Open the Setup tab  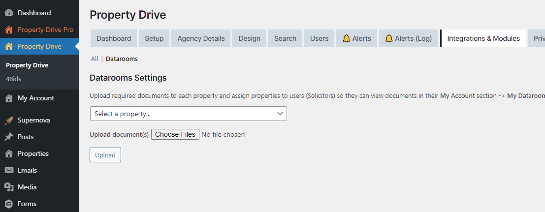click(154, 38)
